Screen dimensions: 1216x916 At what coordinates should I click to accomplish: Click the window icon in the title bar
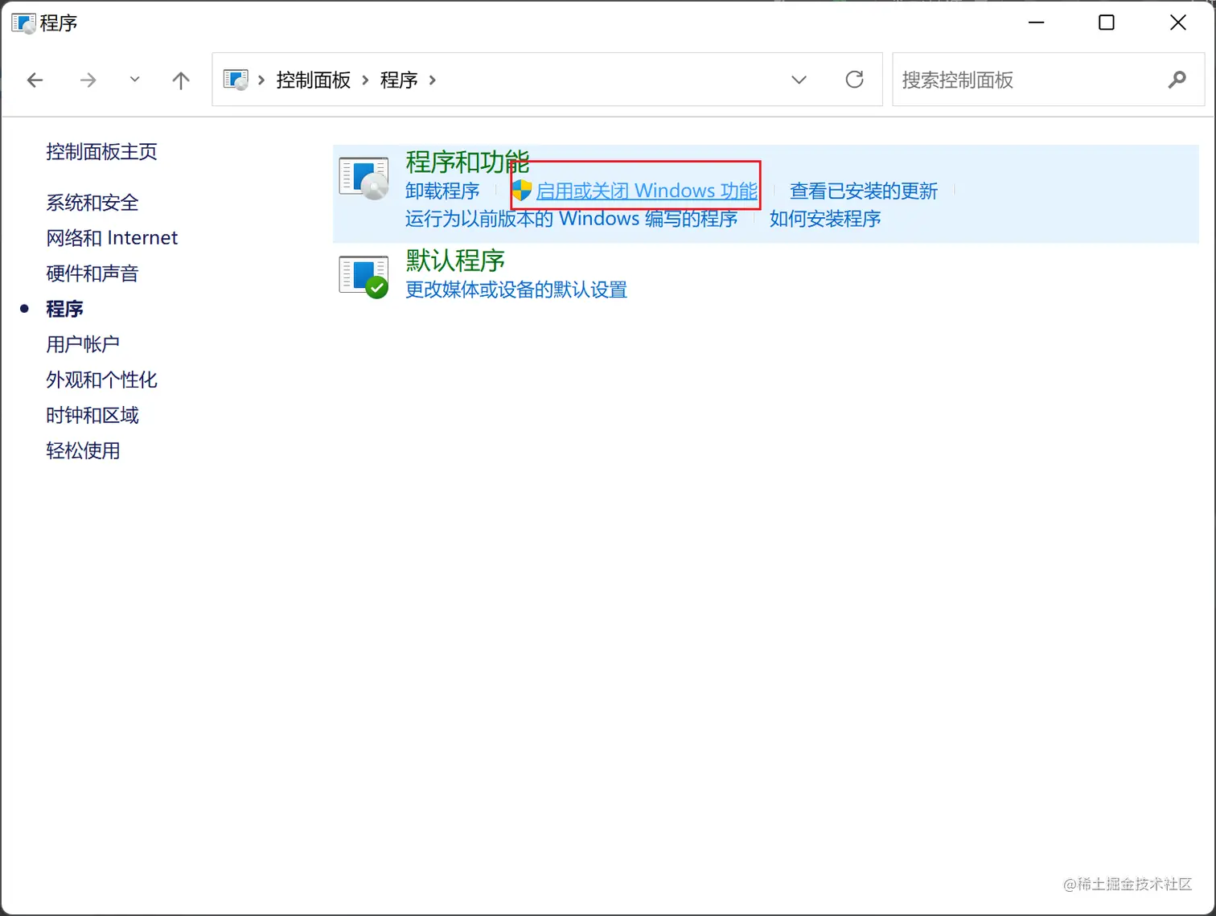point(23,23)
